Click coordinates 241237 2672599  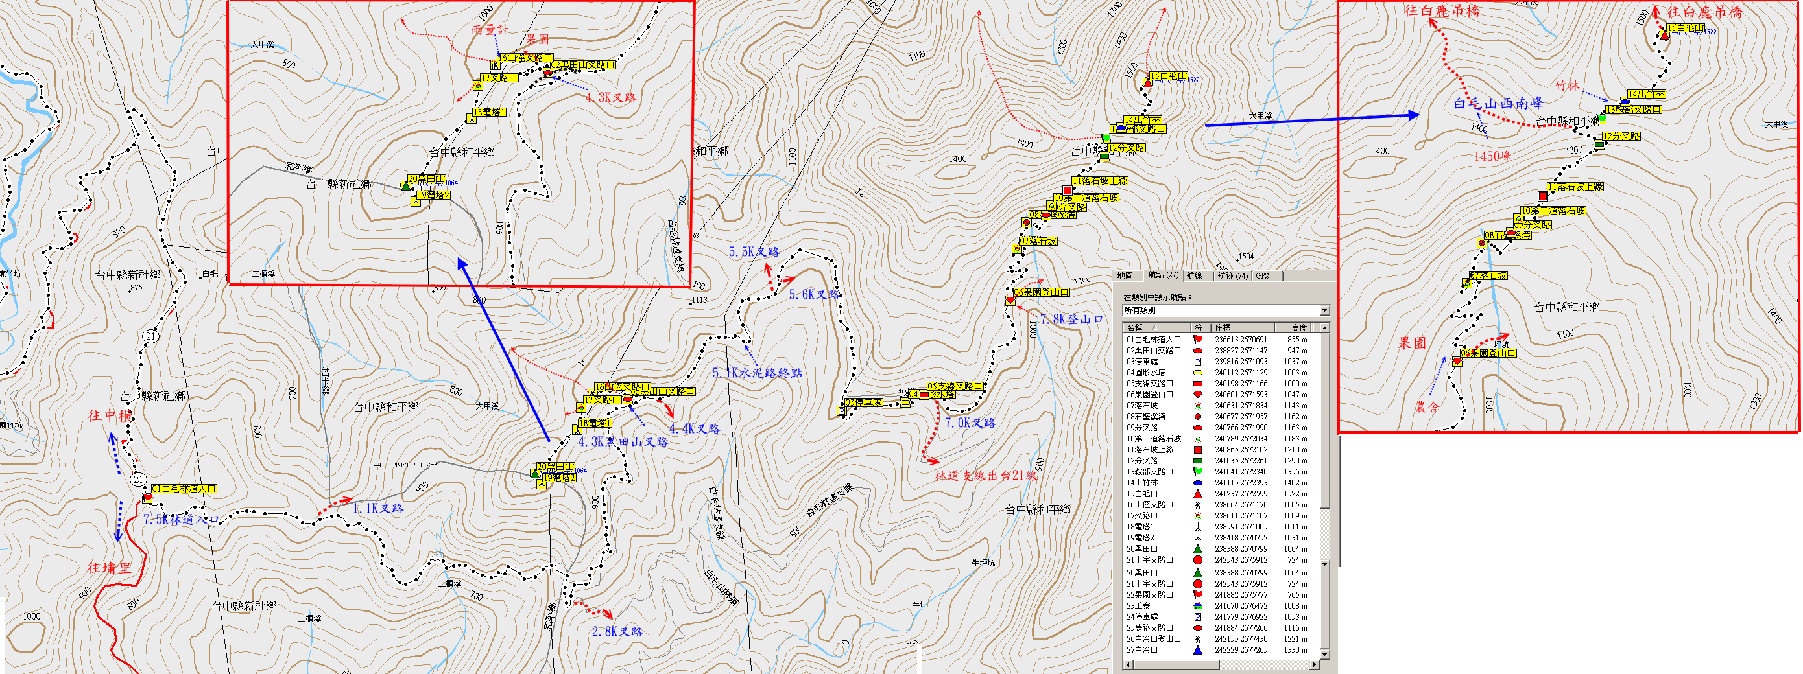(1241, 494)
